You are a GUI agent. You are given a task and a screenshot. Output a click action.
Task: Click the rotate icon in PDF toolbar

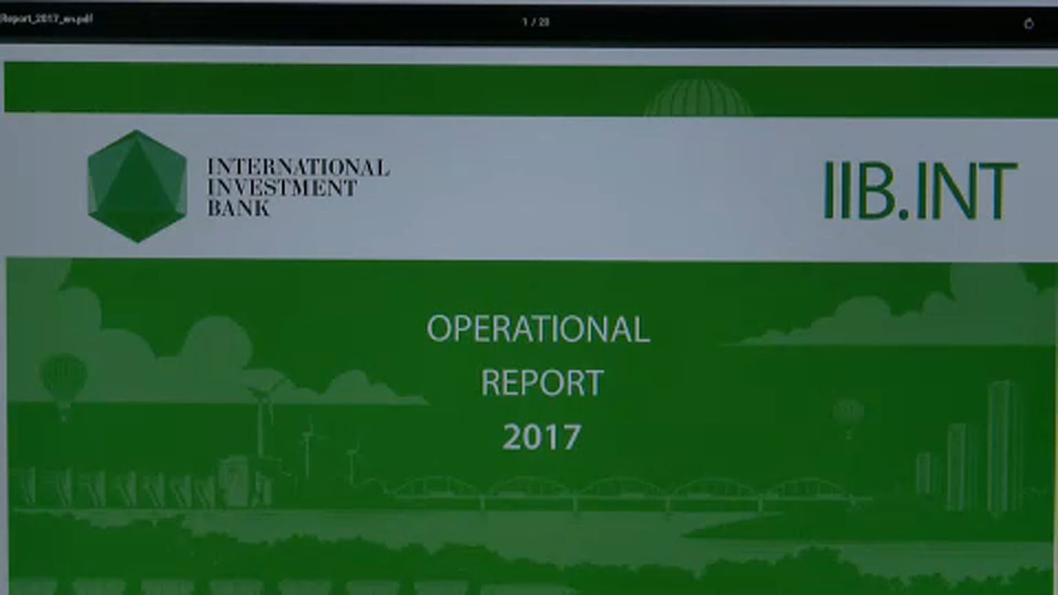1028,23
